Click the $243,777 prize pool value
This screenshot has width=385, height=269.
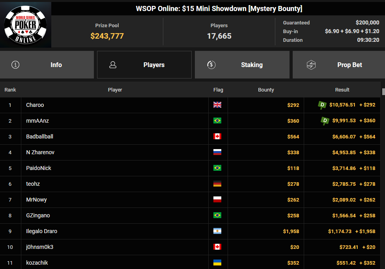click(107, 36)
